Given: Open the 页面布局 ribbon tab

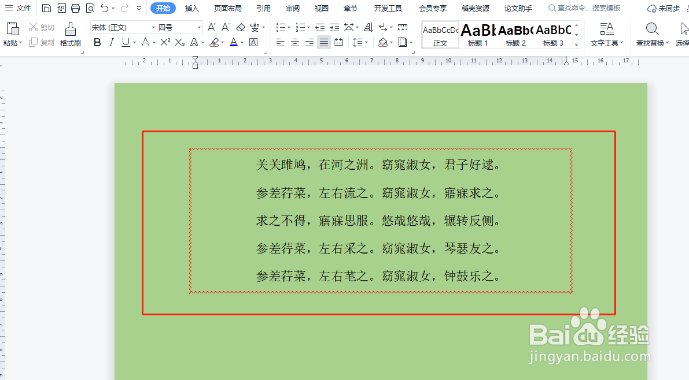Looking at the screenshot, I should tap(227, 8).
